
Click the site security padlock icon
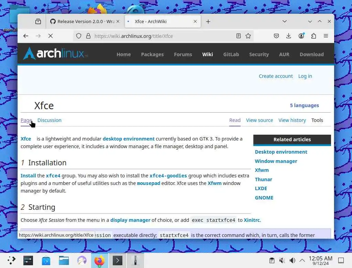[x=88, y=36]
